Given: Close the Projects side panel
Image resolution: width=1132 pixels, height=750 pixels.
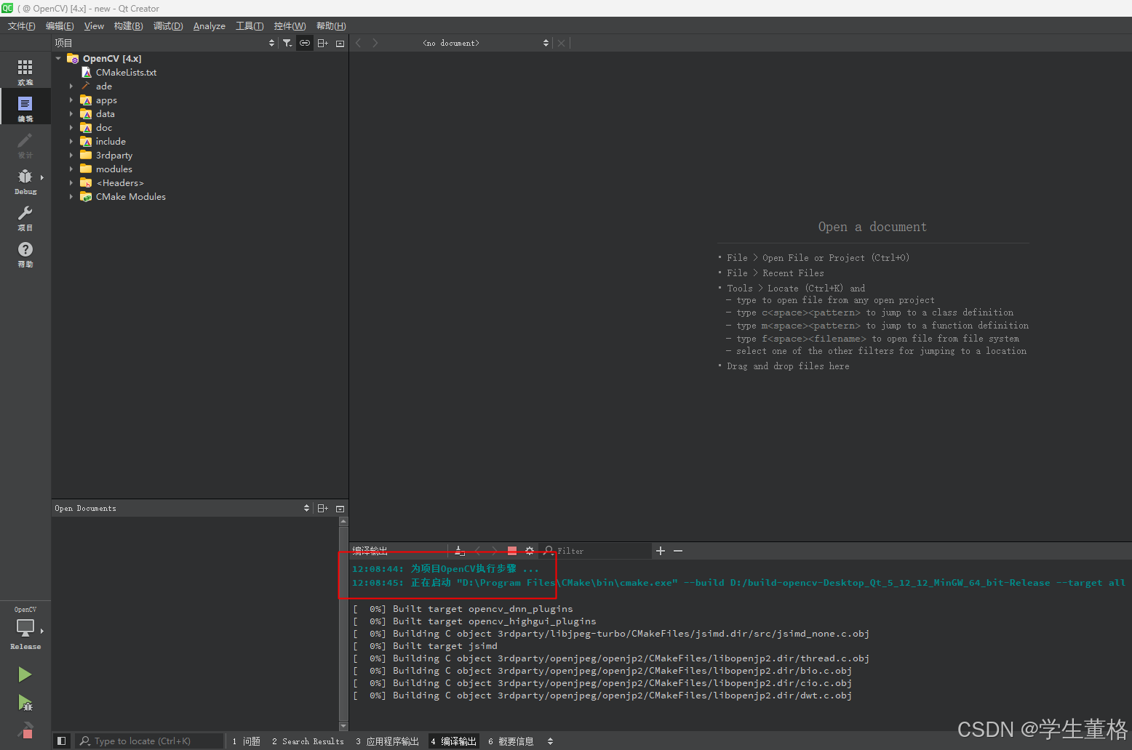Looking at the screenshot, I should tap(340, 43).
